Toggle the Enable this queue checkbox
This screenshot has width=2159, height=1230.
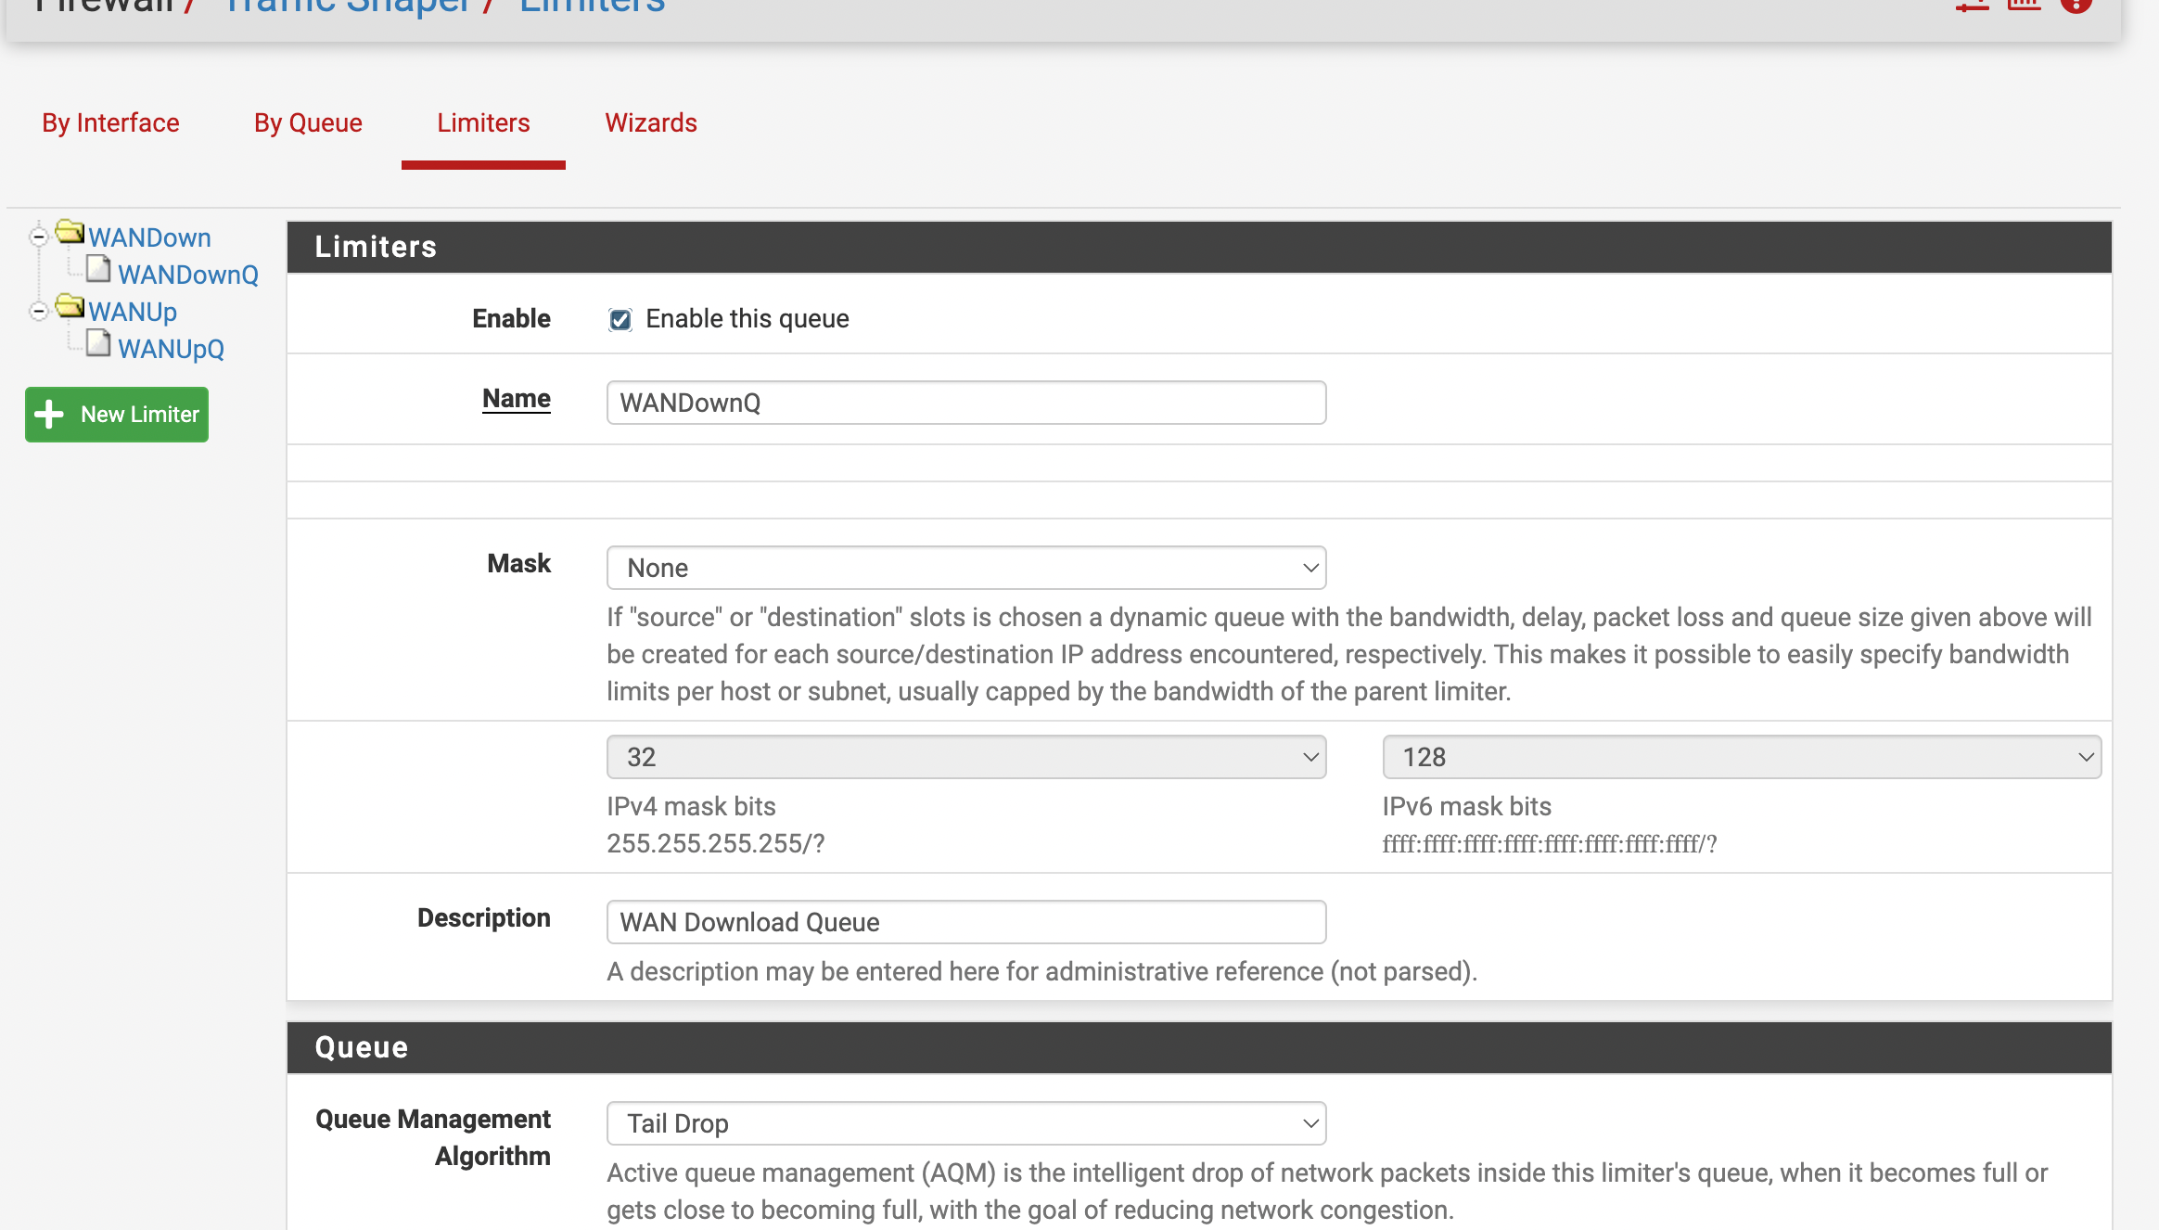(x=620, y=320)
